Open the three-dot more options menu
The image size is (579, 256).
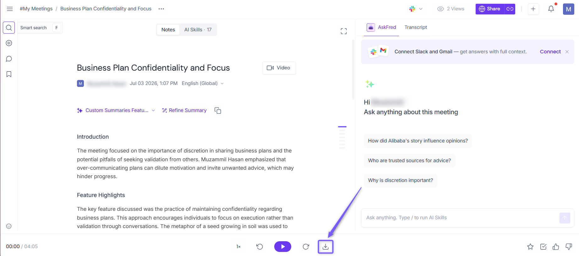click(161, 9)
